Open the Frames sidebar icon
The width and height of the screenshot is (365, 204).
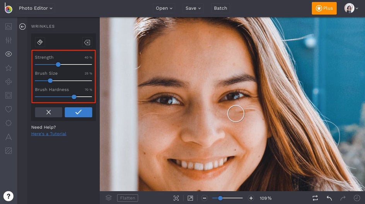(9, 95)
